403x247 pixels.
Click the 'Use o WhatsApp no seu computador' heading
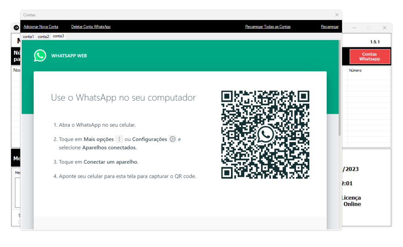coord(123,98)
